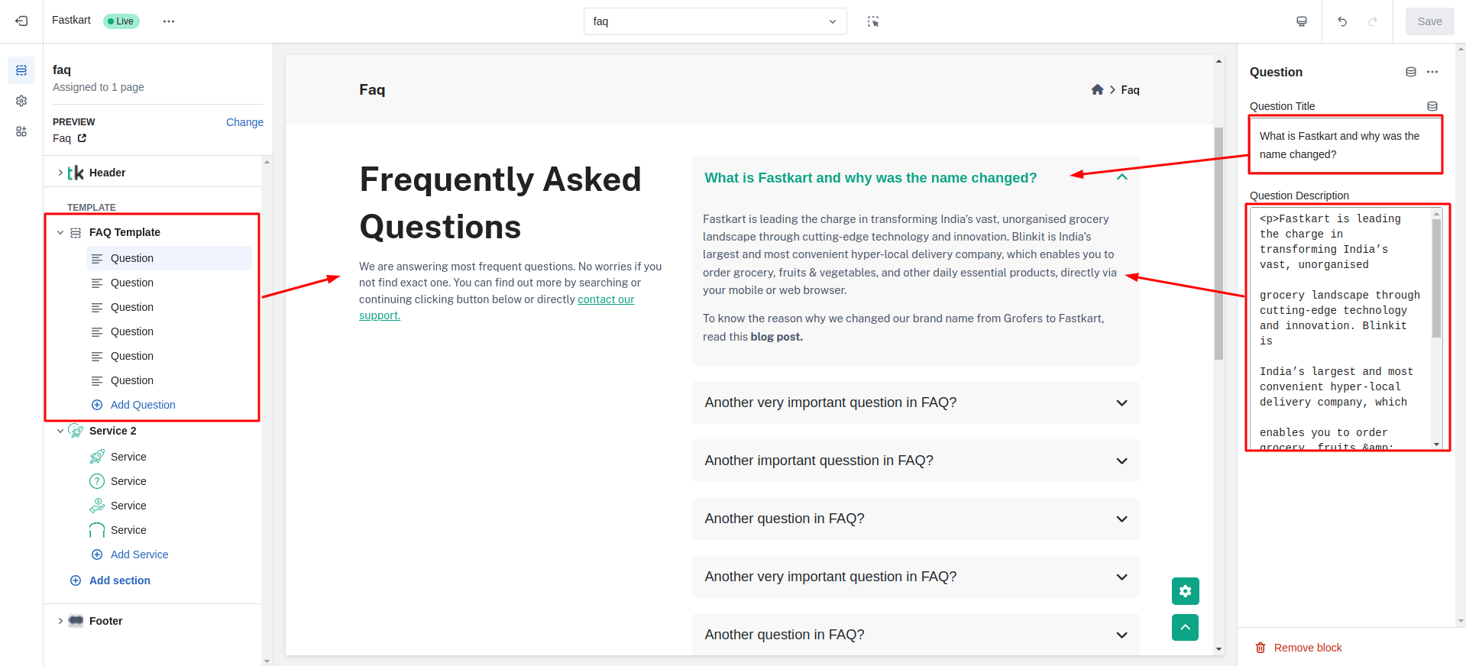
Task: Open the Question panel three-dot menu
Action: 1432,72
